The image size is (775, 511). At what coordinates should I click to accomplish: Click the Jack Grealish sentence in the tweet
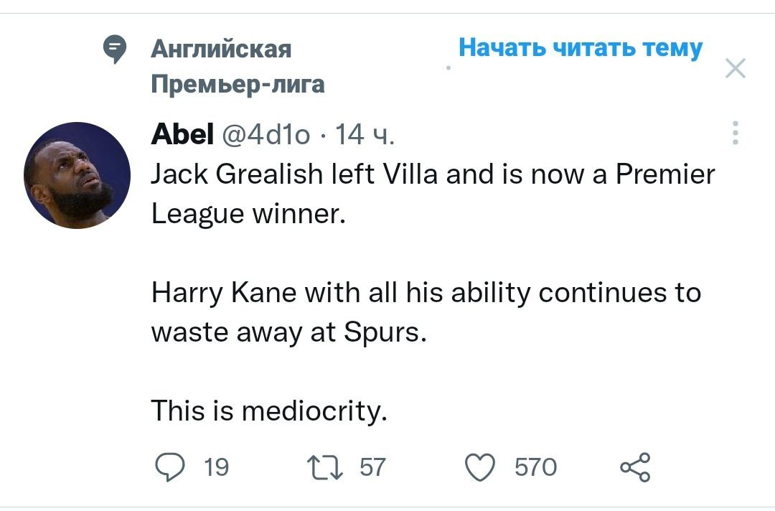433,174
